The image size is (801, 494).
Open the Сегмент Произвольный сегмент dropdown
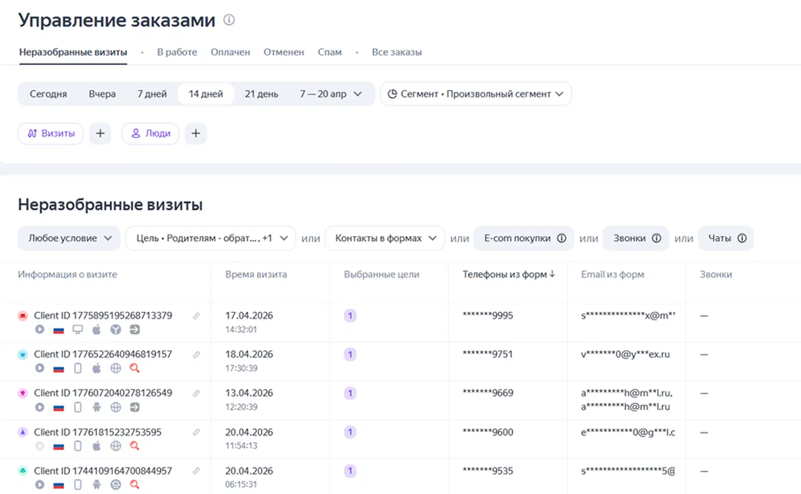(x=476, y=94)
